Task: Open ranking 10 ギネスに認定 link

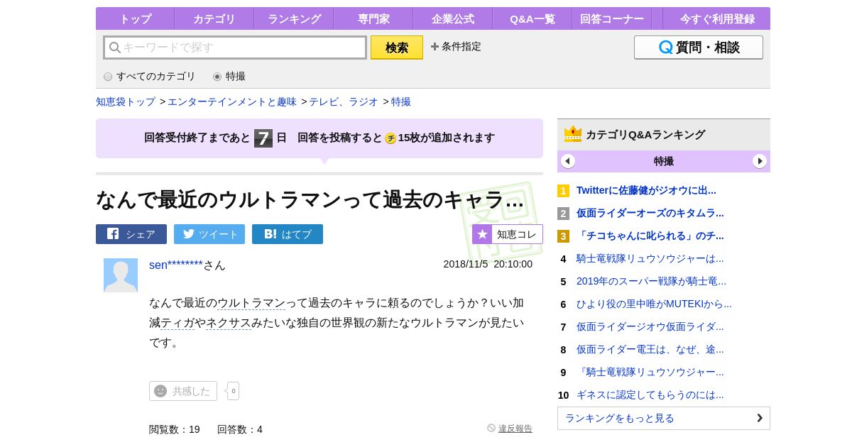Action: coord(650,394)
